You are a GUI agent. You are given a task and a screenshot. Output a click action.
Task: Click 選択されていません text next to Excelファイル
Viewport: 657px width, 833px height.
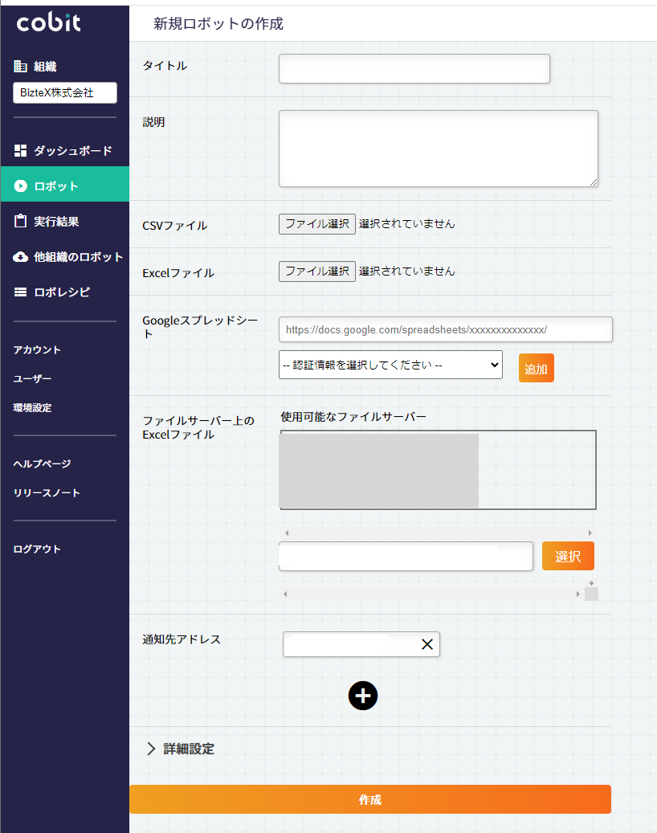coord(407,272)
